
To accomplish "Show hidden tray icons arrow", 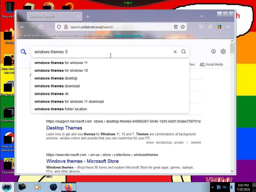I will tap(212, 187).
